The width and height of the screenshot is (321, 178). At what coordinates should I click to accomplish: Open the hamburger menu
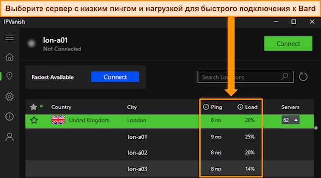point(9,38)
